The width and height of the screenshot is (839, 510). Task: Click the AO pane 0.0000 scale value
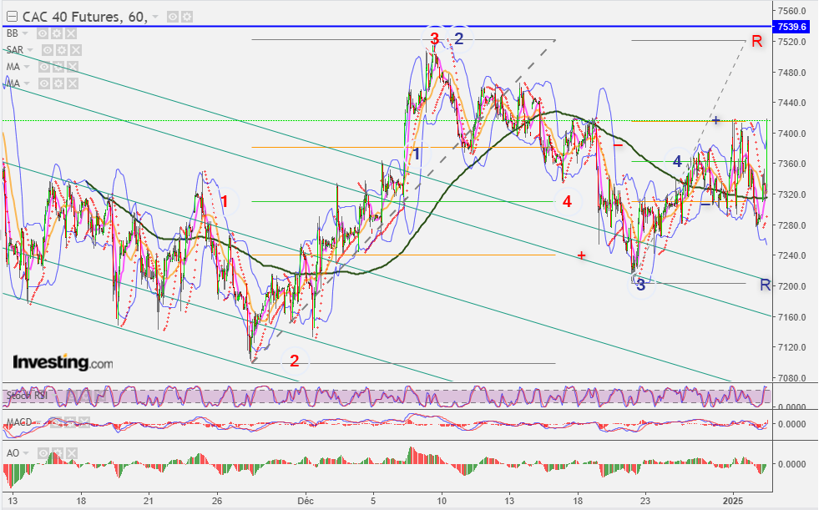click(x=792, y=465)
